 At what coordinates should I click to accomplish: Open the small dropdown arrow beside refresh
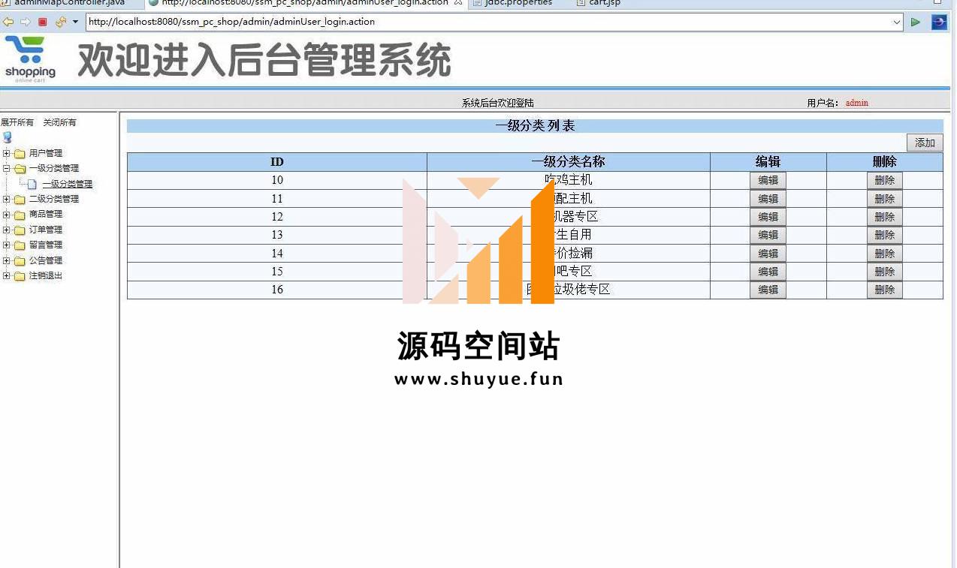tap(75, 22)
